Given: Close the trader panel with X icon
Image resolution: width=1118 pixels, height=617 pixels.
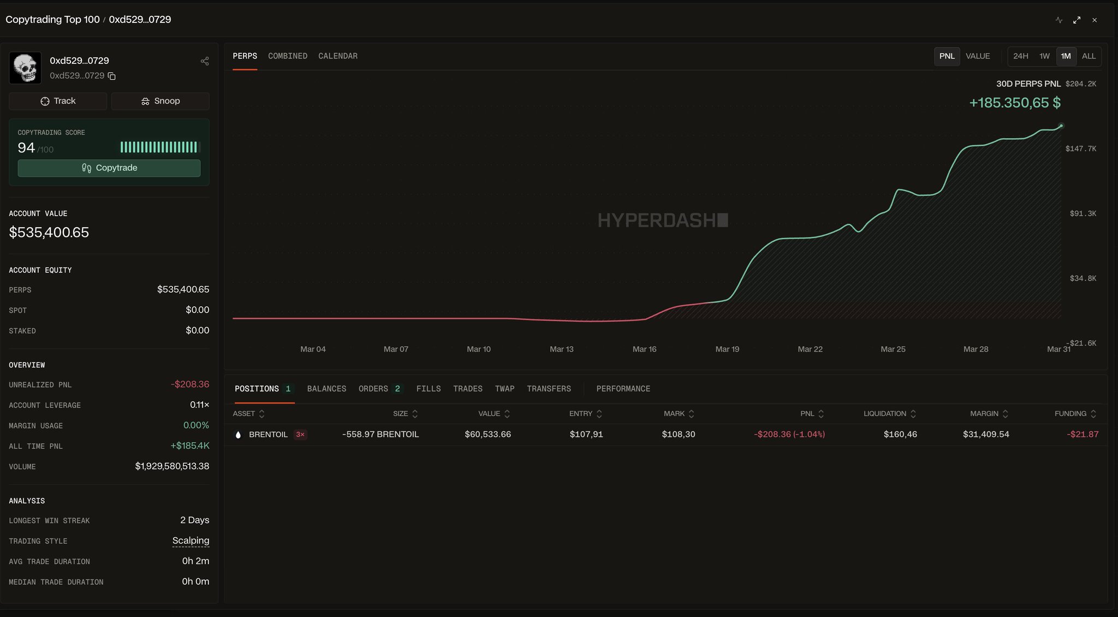Looking at the screenshot, I should point(1095,20).
